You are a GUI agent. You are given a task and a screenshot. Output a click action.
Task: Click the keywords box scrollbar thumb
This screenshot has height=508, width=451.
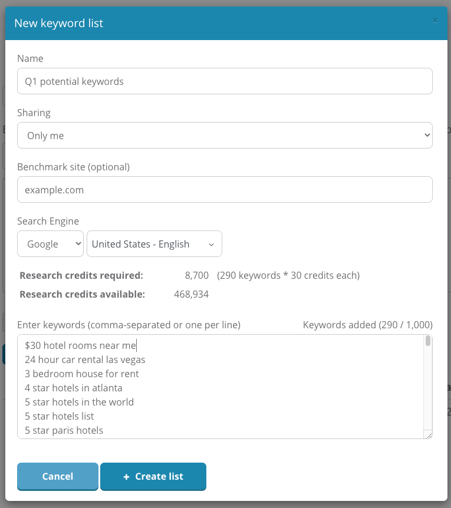tap(428, 341)
